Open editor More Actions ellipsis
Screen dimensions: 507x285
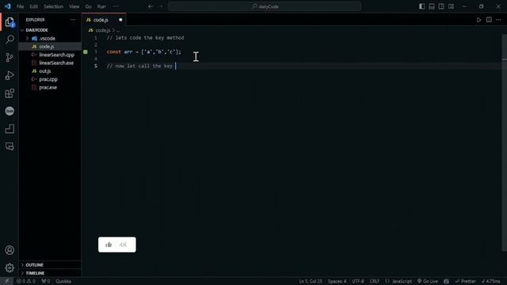[498, 20]
